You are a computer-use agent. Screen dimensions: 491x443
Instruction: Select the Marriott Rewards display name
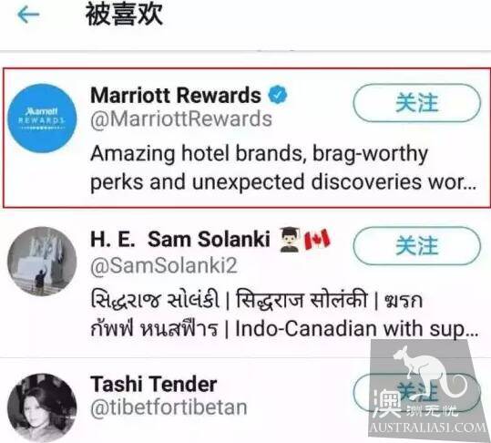176,95
